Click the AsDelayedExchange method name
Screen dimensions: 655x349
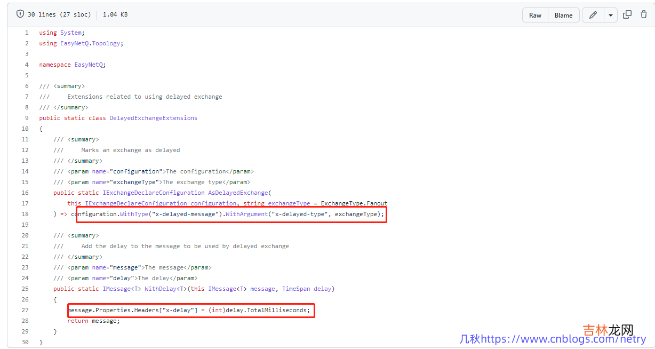238,193
